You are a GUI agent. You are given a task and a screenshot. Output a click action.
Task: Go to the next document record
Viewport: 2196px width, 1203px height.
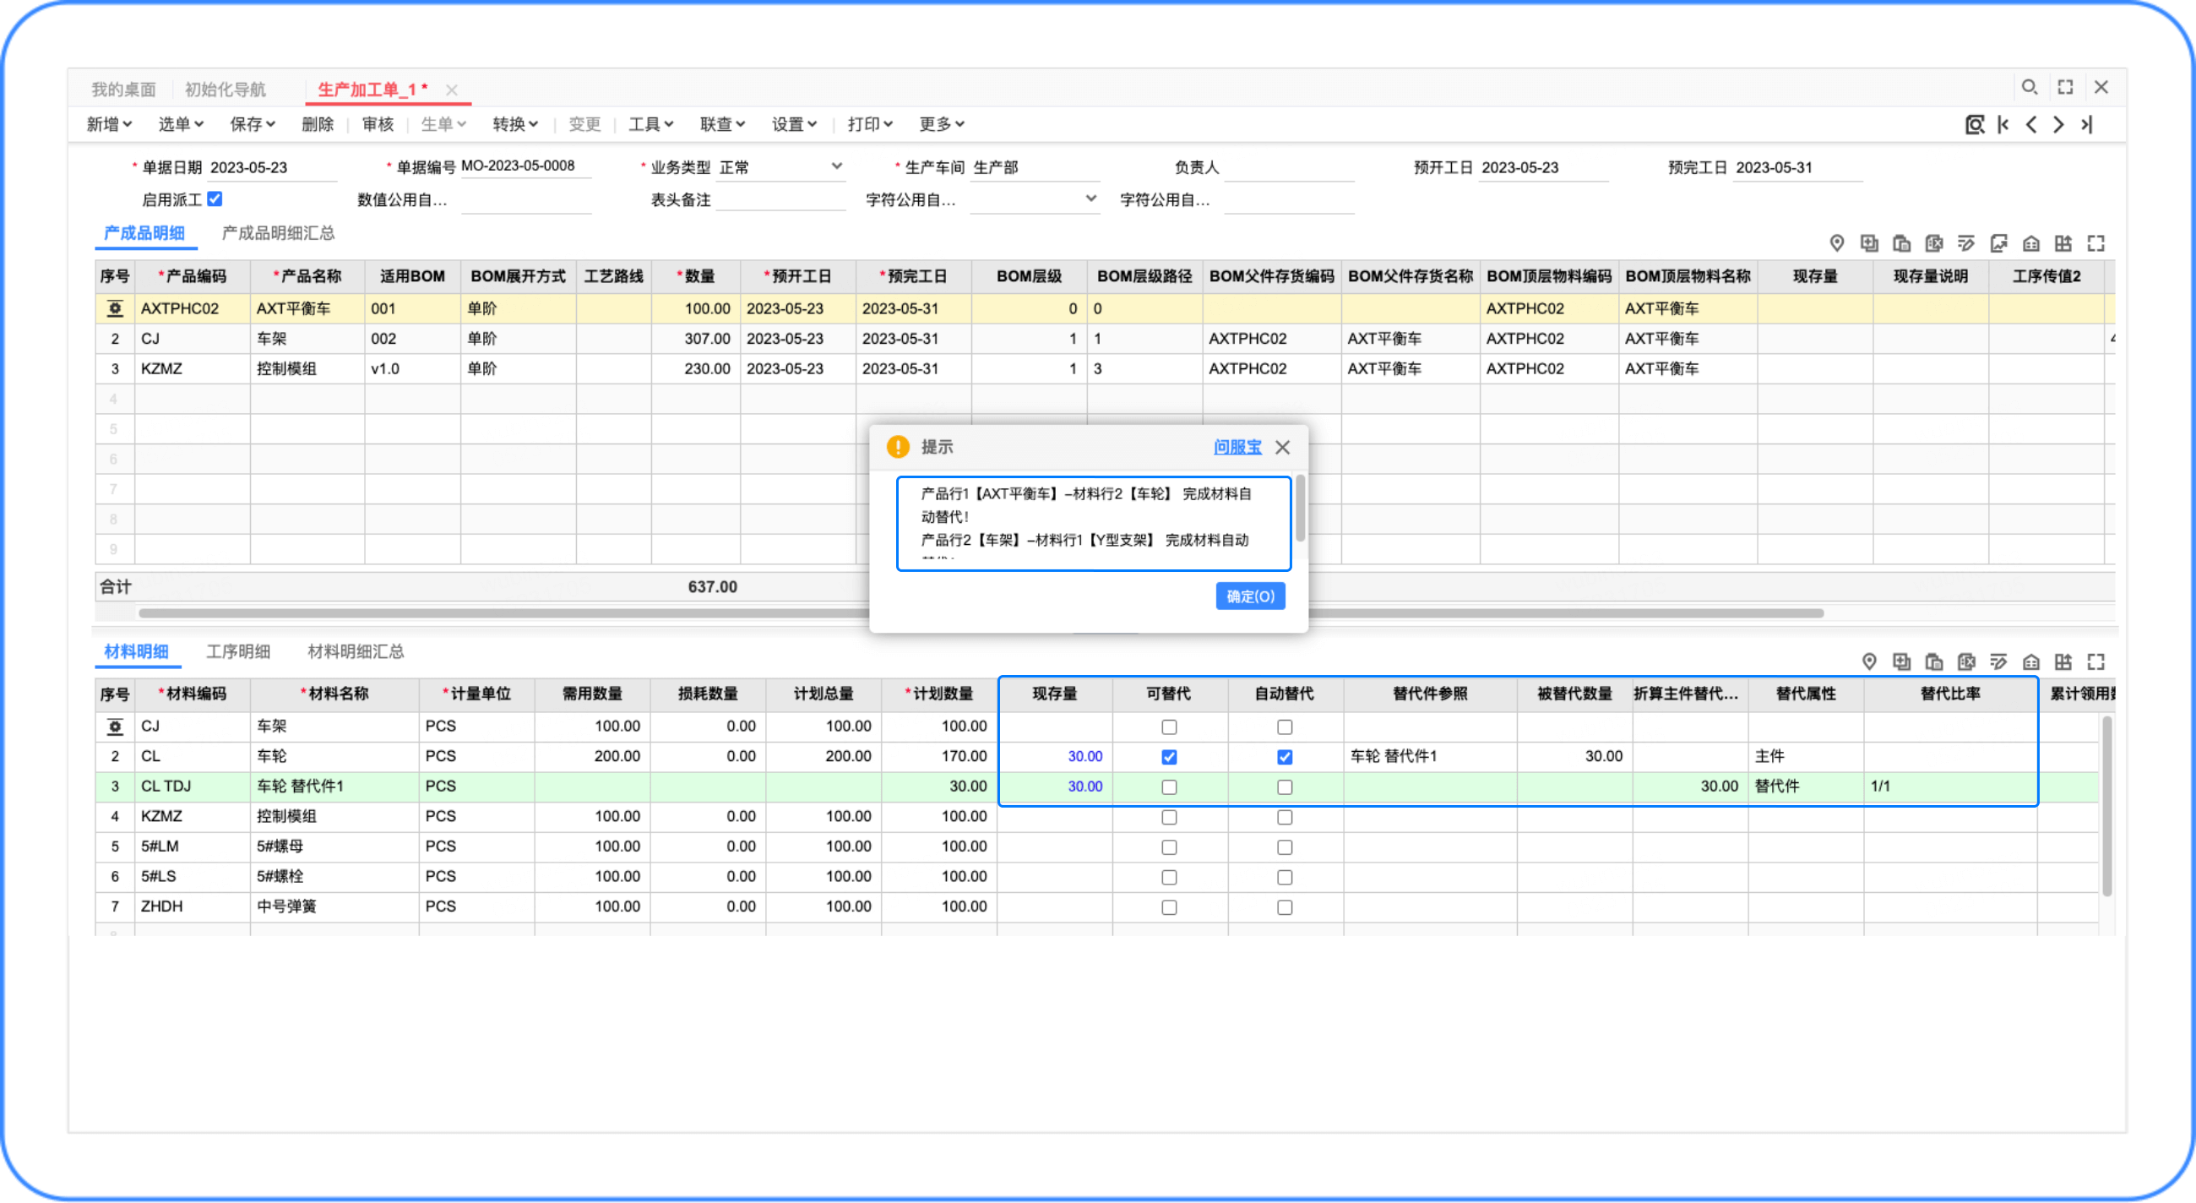point(2059,124)
